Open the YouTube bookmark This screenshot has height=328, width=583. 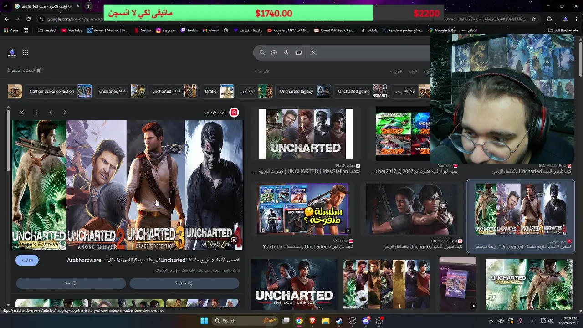(72, 31)
